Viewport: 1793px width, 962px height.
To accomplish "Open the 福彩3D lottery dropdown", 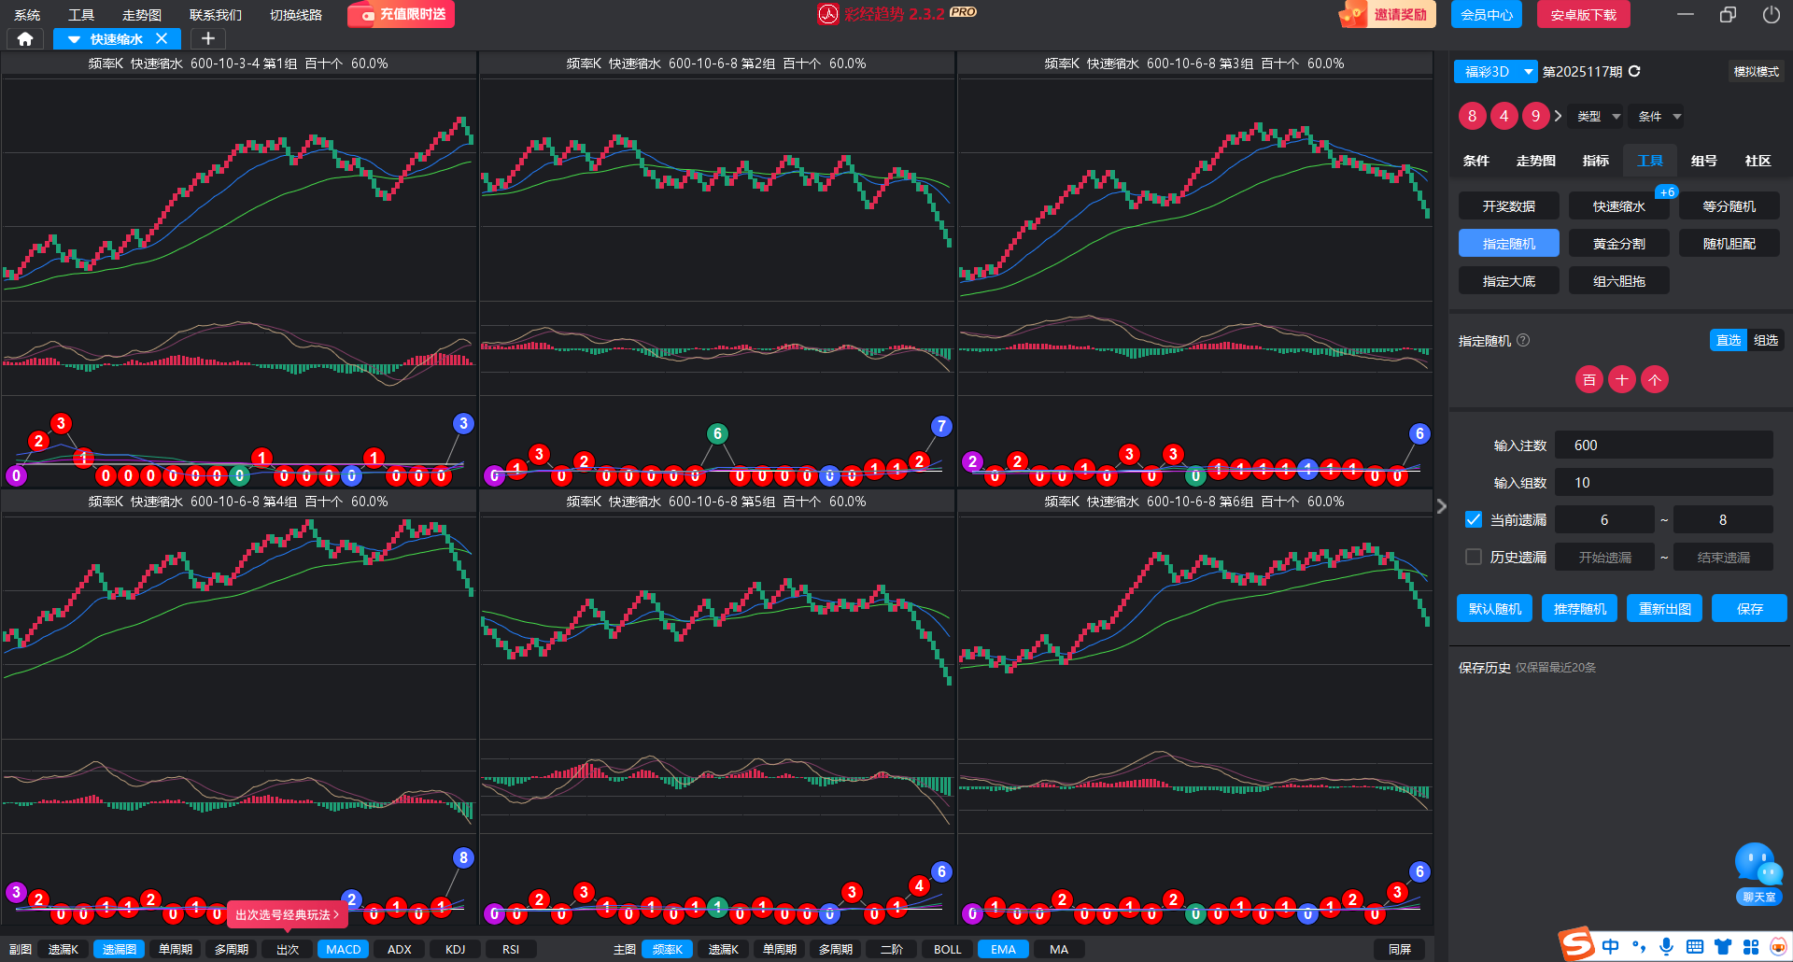I will coord(1495,71).
